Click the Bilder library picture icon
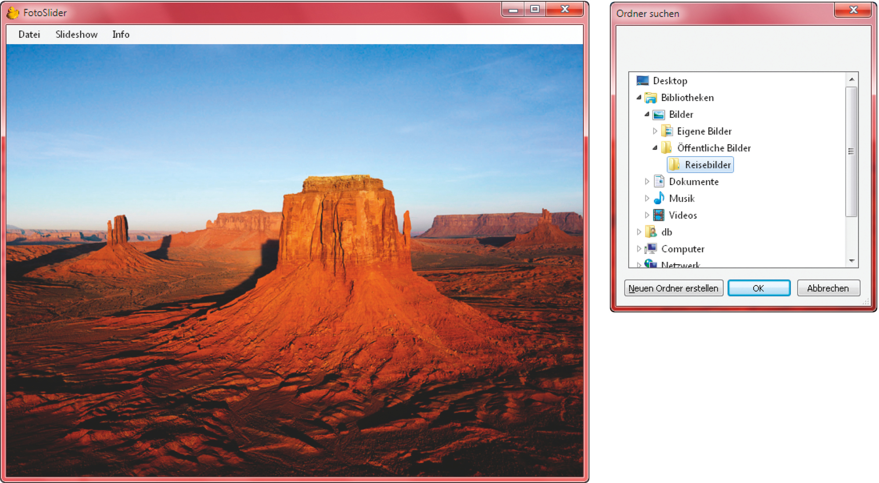The width and height of the screenshot is (879, 483). click(x=658, y=115)
